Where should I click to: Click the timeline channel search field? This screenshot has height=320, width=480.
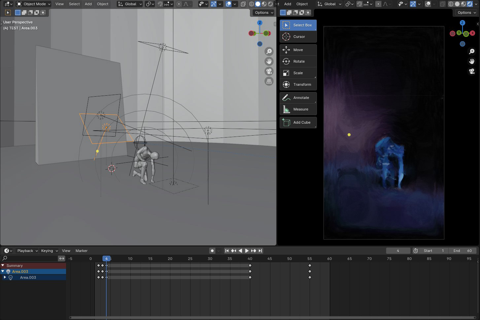[x=30, y=258]
